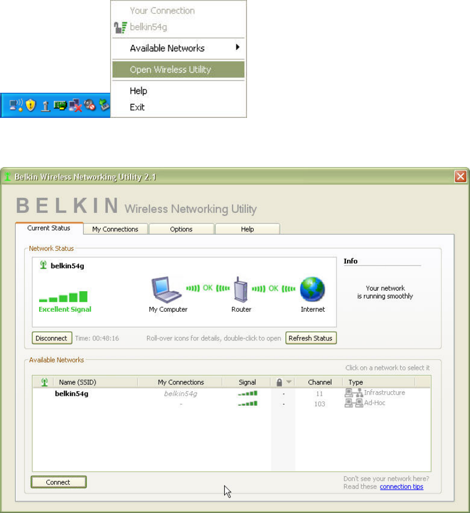This screenshot has height=513, width=470.
Task: Click the OK status between My Computer and Router
Action: coord(208,288)
